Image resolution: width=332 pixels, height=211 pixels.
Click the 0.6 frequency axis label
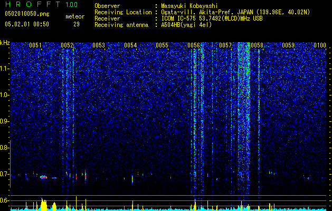click(5, 200)
